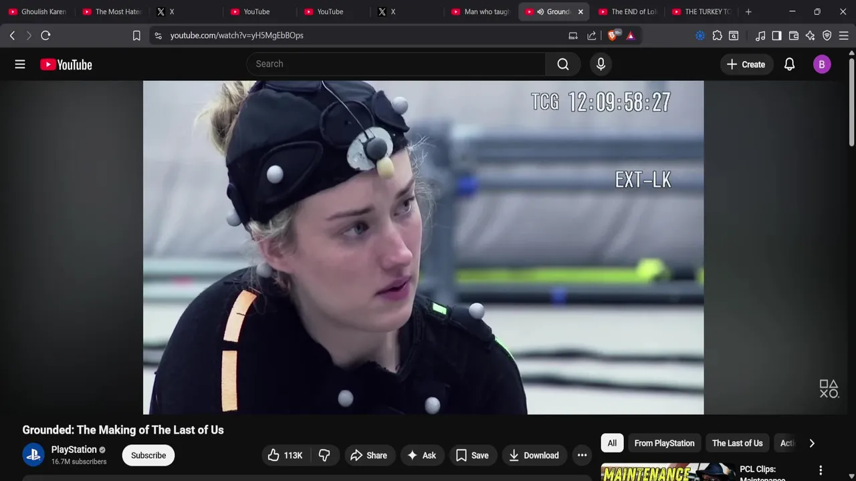Viewport: 856px width, 481px height.
Task: Open the music note playlist icon
Action: [x=760, y=35]
